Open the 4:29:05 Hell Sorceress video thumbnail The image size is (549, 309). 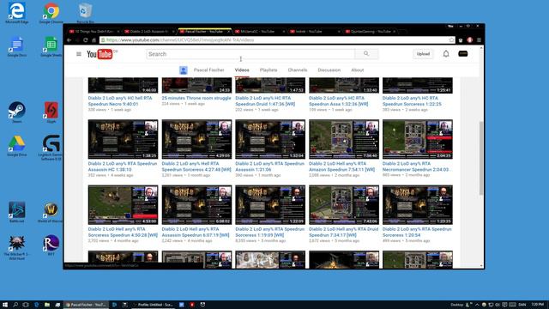point(196,139)
